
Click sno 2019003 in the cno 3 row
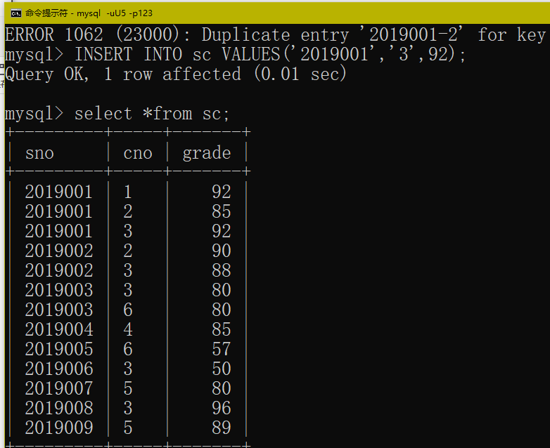(58, 290)
